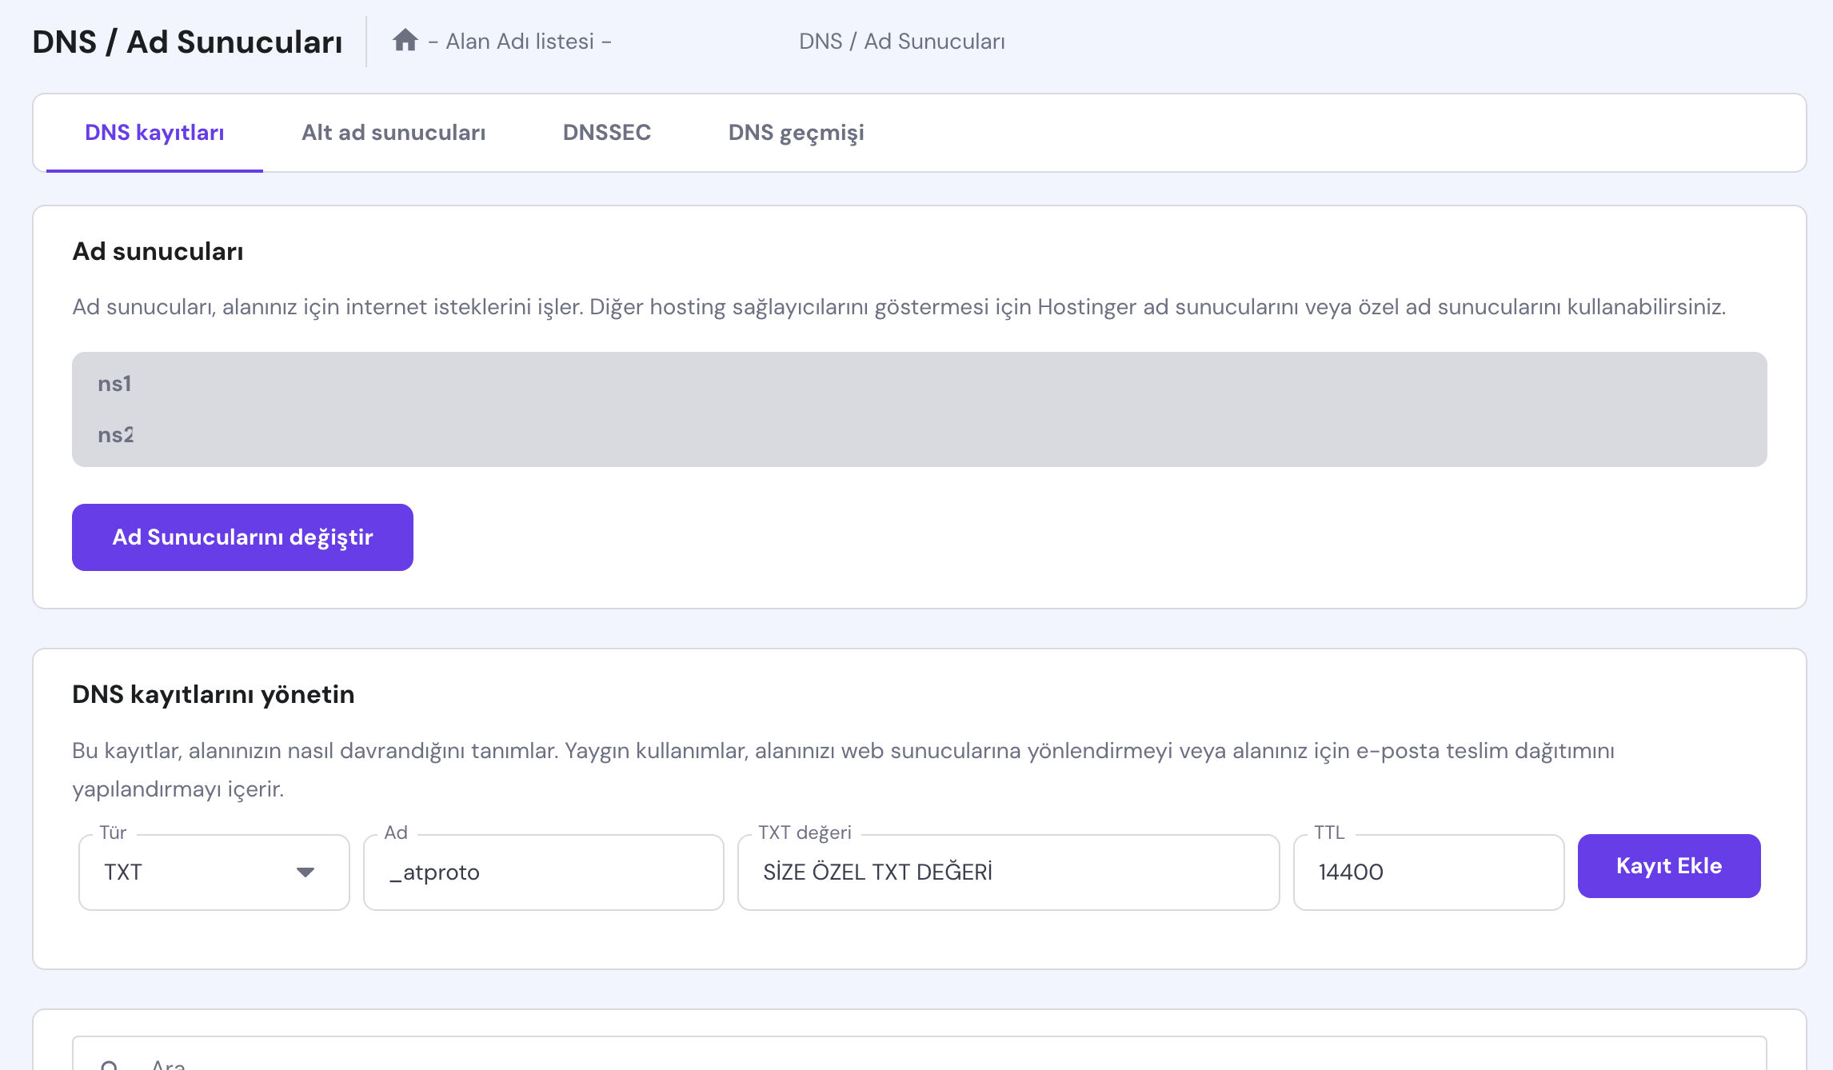Switch to the Alt ad sunucuları tab
The height and width of the screenshot is (1070, 1833).
393,133
